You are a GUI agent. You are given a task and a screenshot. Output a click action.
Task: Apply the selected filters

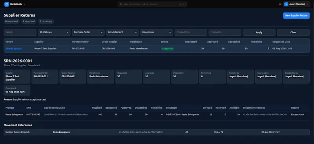point(259,32)
